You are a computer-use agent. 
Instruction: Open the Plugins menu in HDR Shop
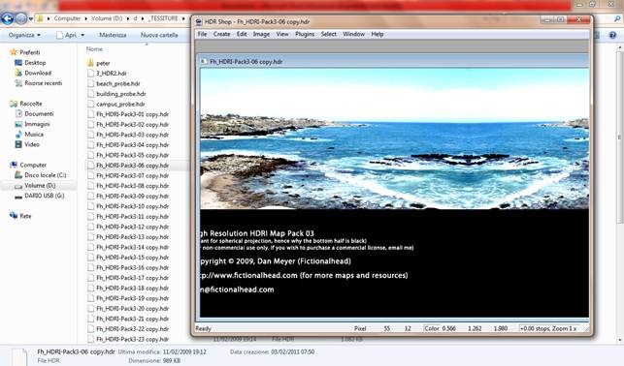coord(305,34)
